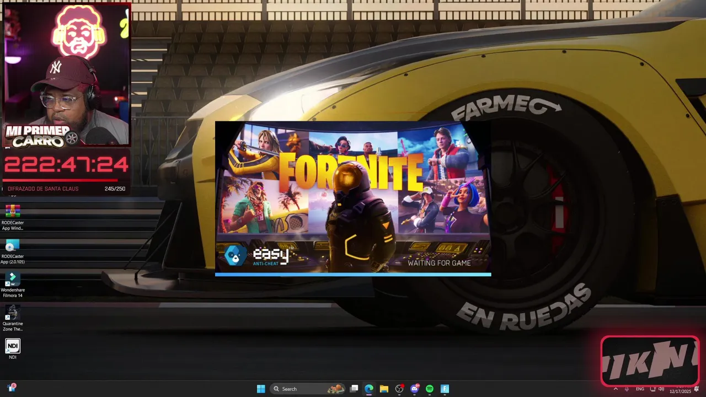Open File Explorer from the taskbar
This screenshot has width=706, height=397.
(x=384, y=389)
